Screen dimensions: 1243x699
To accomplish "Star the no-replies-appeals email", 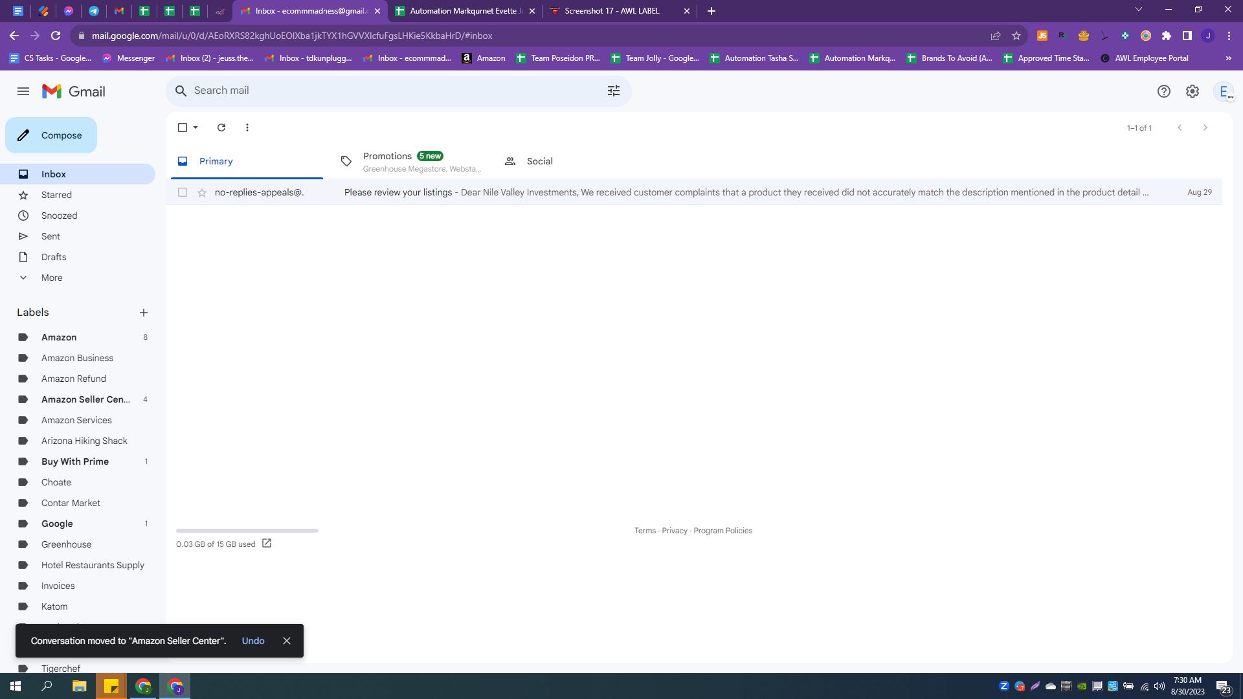I will (202, 192).
